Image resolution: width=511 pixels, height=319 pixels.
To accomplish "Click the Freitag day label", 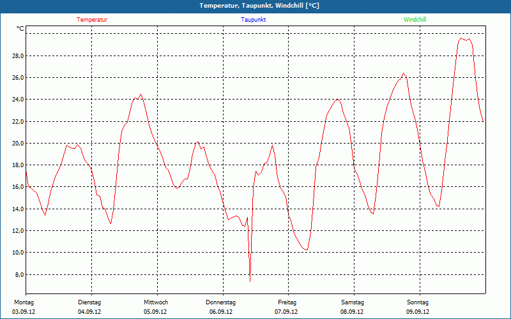I will [287, 302].
